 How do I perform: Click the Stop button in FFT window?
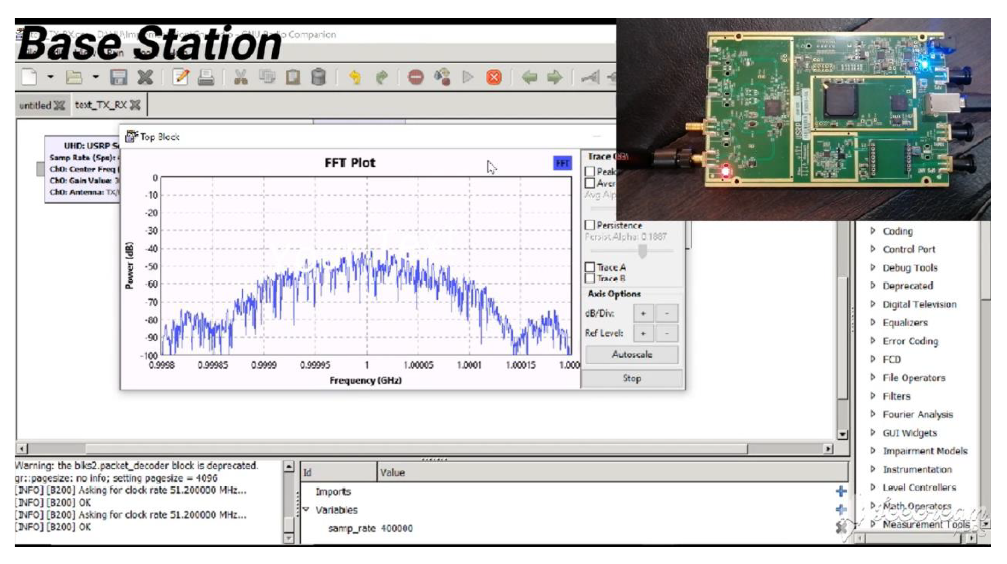coord(631,378)
